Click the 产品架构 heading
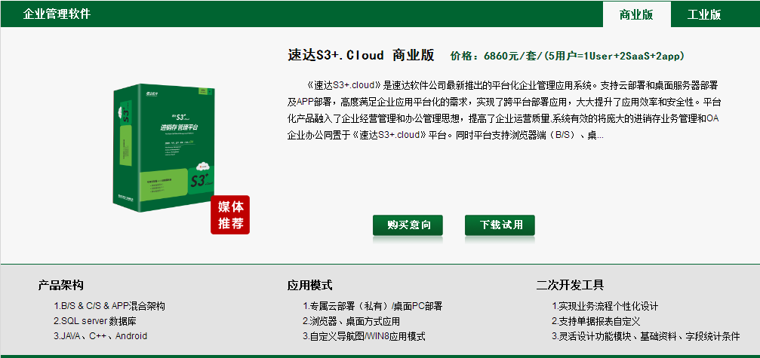Viewport: 760px width, 358px height. (60, 285)
